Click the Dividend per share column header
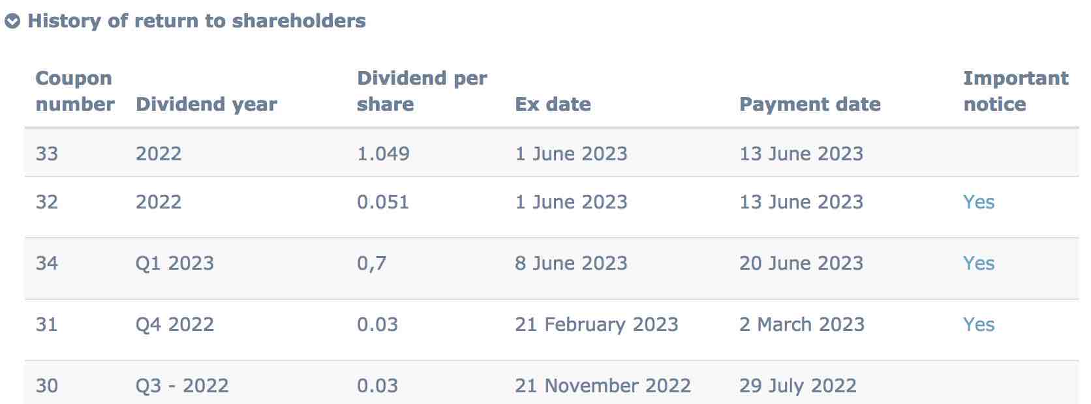The width and height of the screenshot is (1091, 404). pos(422,91)
